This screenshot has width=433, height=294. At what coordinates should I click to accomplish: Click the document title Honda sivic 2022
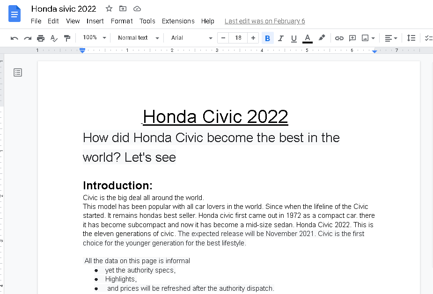[x=64, y=9]
